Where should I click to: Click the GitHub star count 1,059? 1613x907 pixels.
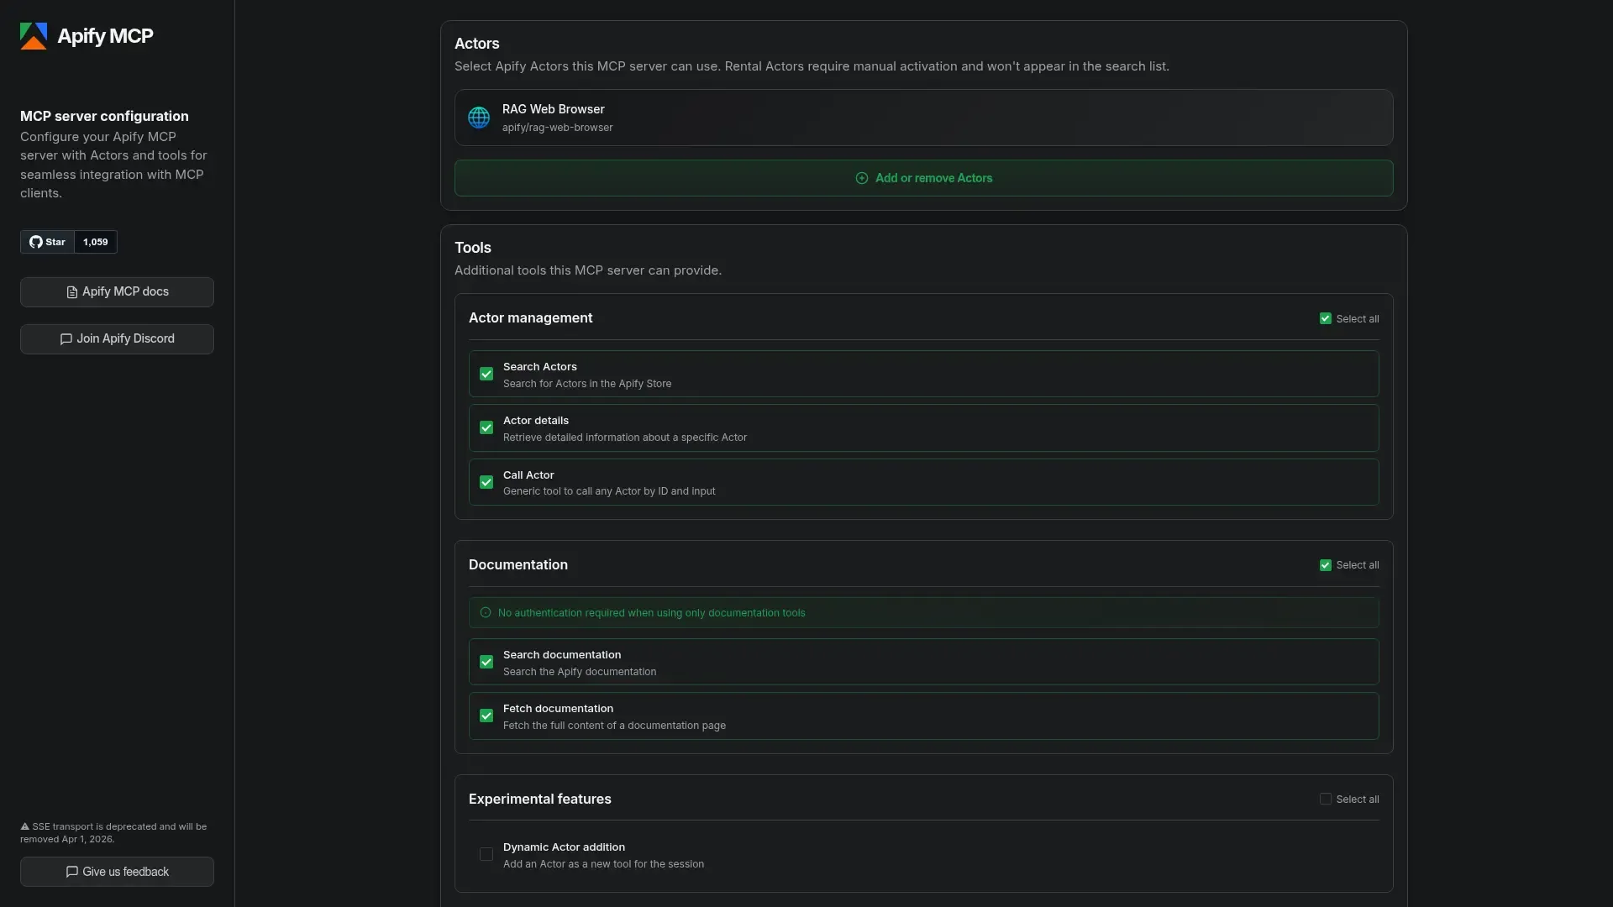[x=95, y=242]
